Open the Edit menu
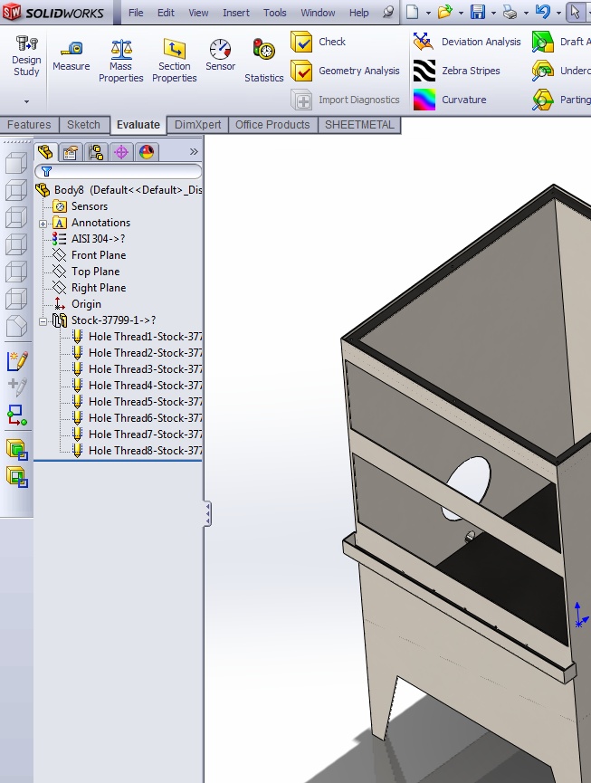The width and height of the screenshot is (591, 783). click(166, 13)
